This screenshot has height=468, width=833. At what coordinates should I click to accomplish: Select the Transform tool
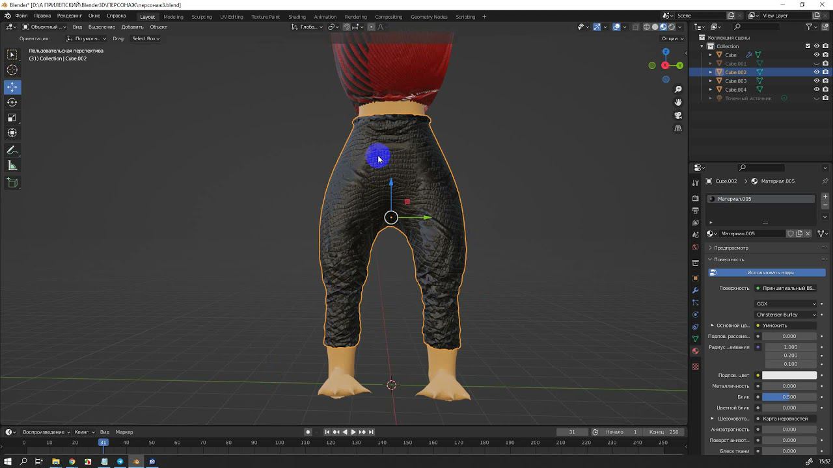coord(12,133)
